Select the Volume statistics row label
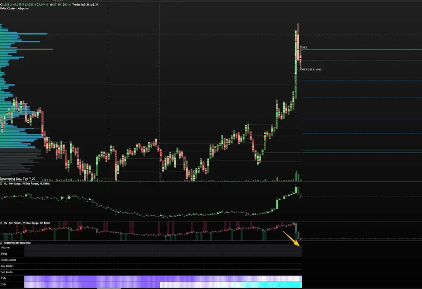Screen dimensions: 422x289 pos(5,248)
